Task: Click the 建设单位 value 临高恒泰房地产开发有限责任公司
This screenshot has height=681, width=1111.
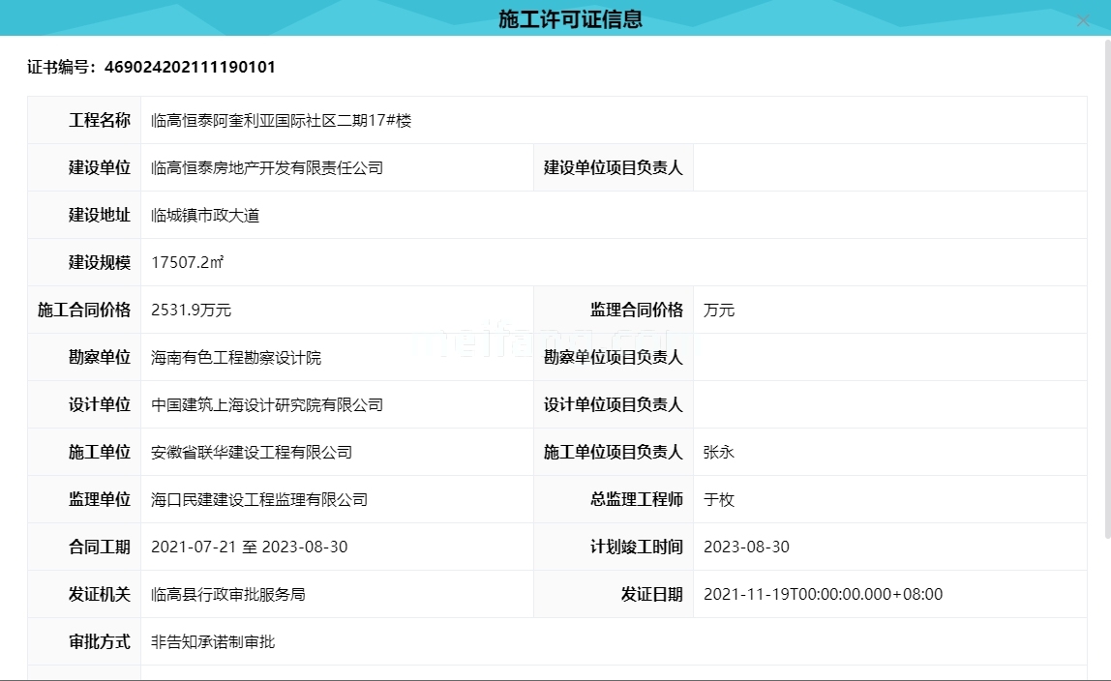Action: (x=268, y=167)
